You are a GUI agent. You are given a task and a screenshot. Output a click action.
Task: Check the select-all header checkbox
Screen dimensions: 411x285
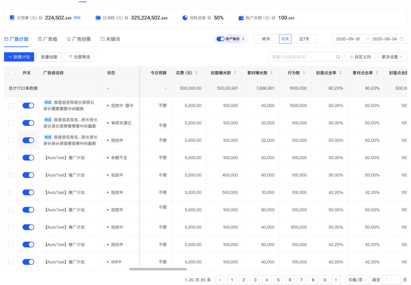[x=11, y=72]
